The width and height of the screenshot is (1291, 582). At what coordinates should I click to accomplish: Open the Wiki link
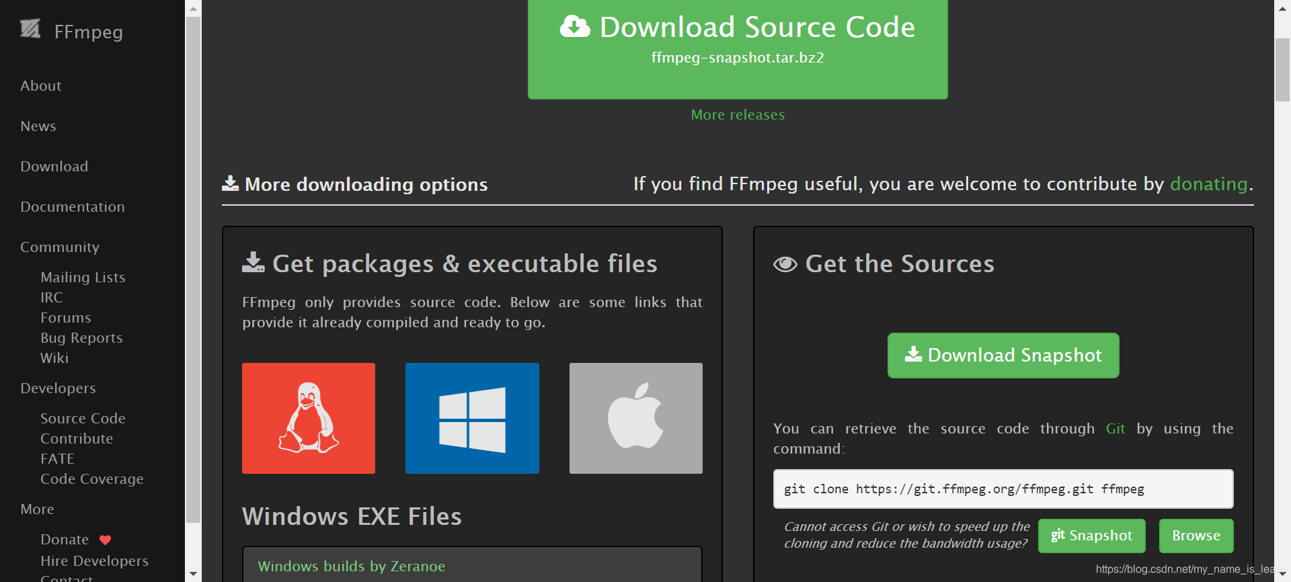54,358
